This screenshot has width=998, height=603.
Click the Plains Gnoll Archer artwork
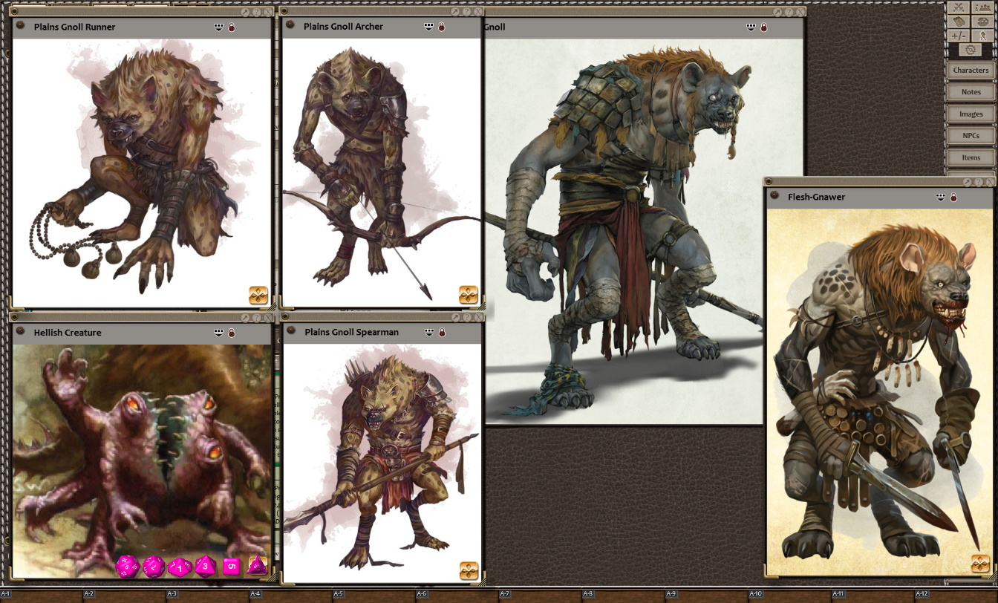[382, 172]
